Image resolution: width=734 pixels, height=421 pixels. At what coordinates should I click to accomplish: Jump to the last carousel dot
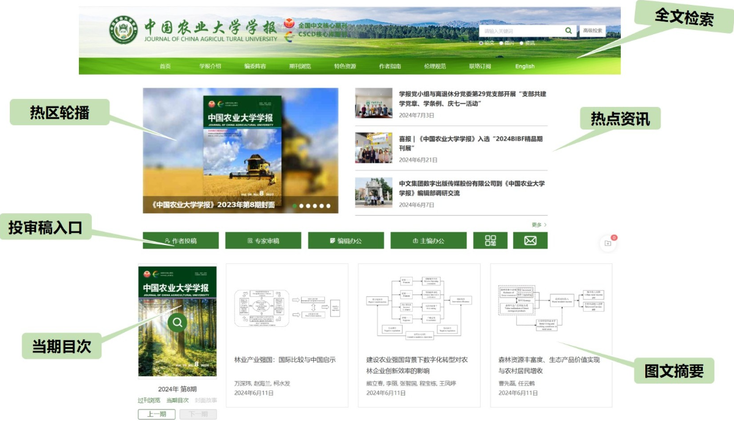pyautogui.click(x=328, y=206)
